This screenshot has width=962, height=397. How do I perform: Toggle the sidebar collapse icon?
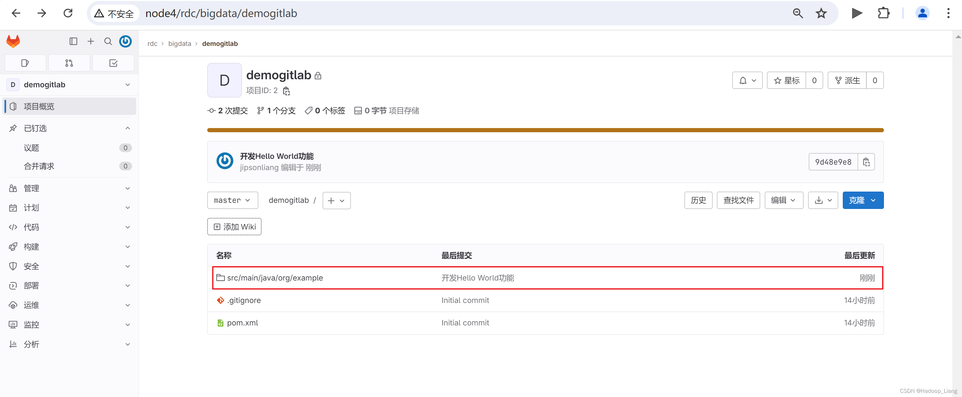[x=73, y=41]
